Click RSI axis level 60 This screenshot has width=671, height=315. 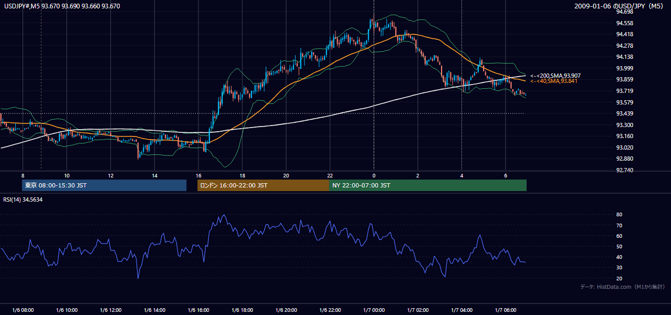619,236
